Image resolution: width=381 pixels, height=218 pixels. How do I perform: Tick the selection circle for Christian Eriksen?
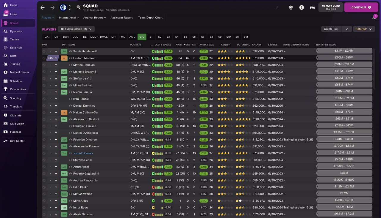tap(44, 126)
